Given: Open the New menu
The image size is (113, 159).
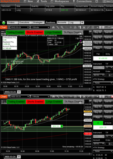Looking at the screenshot, I should [28, 1].
